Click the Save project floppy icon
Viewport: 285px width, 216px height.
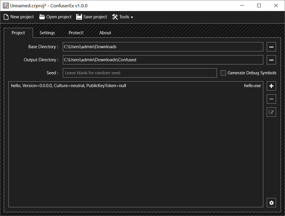click(79, 17)
